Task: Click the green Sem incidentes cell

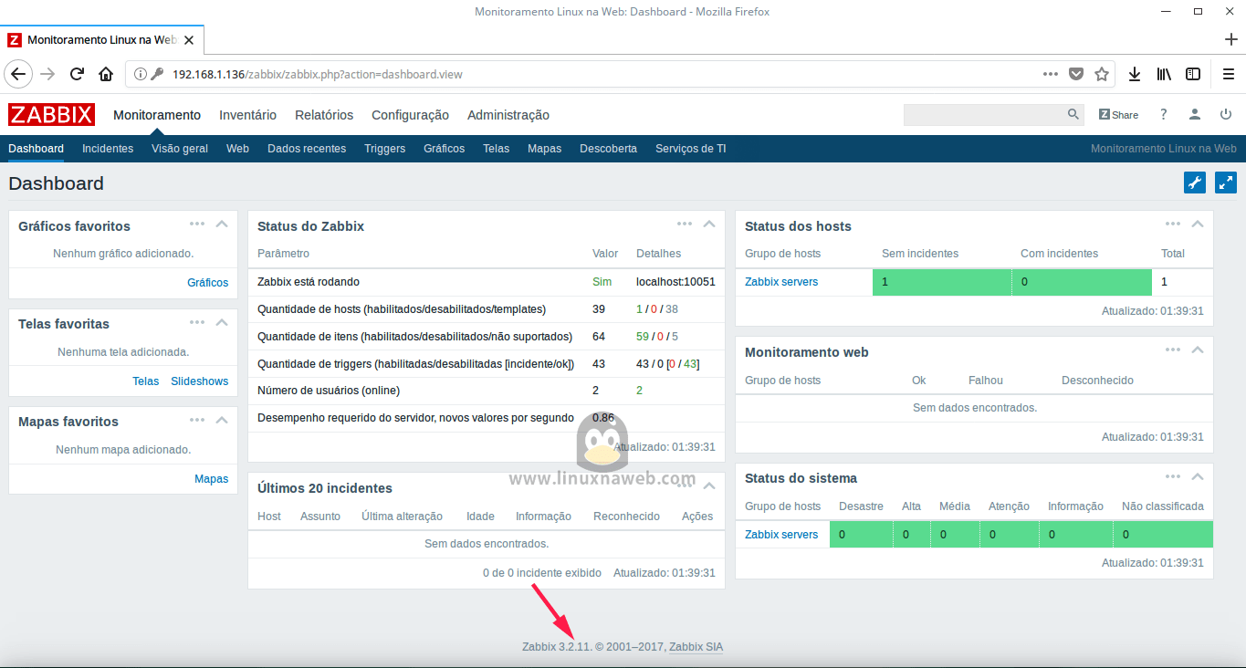Action: tap(942, 282)
